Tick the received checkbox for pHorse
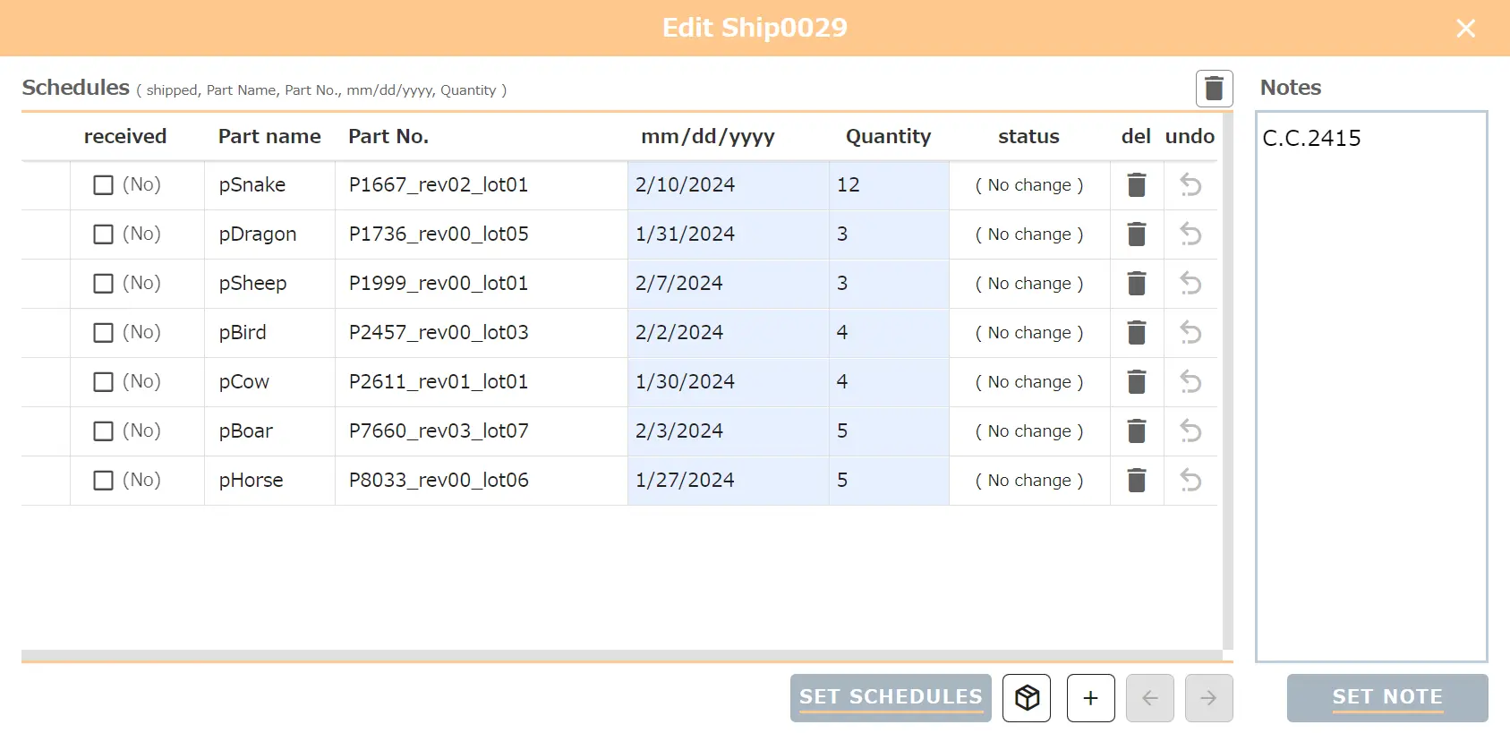This screenshot has width=1510, height=733. click(x=104, y=481)
